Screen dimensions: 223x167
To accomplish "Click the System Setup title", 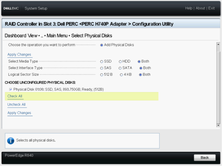I will pos(36,8).
